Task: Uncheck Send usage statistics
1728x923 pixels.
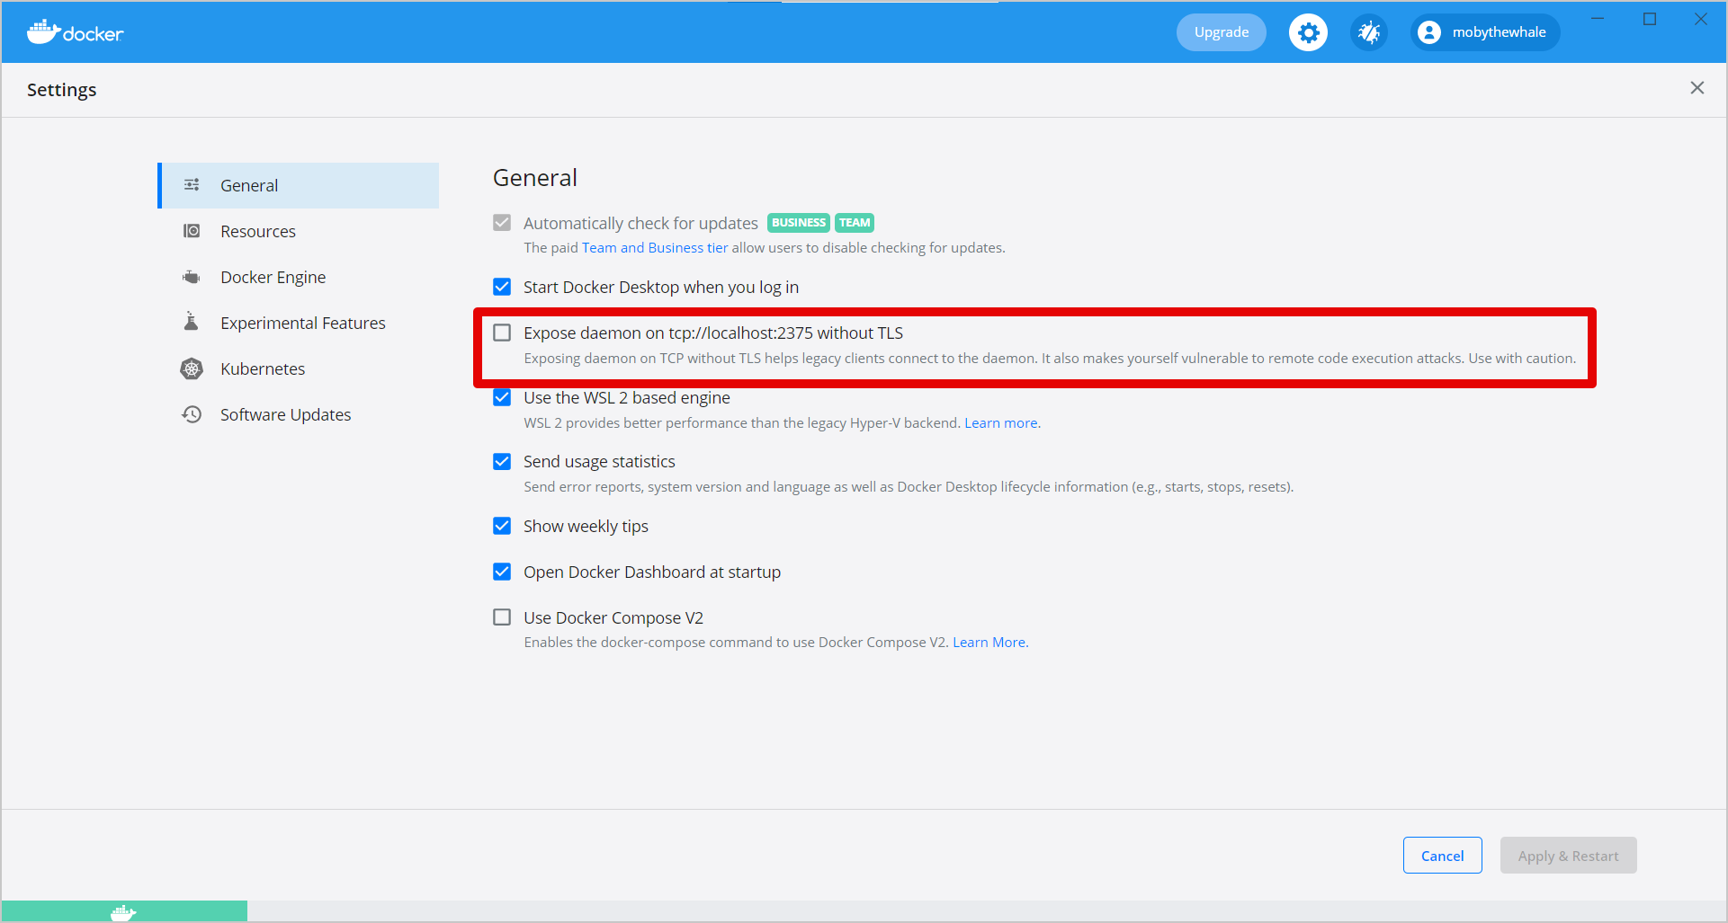Action: 502,461
